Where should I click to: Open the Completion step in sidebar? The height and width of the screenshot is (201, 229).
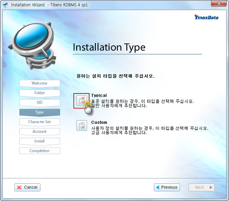click(x=39, y=151)
